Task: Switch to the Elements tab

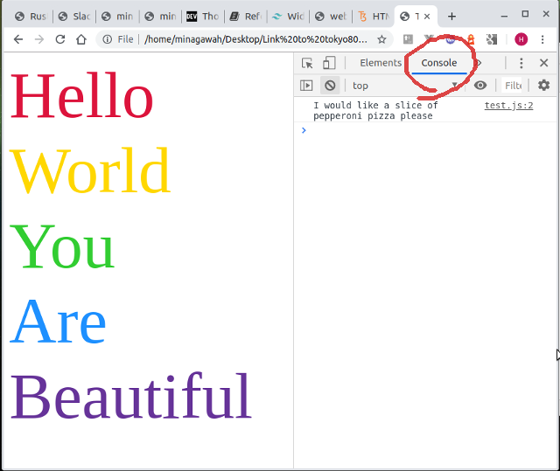Action: [x=381, y=63]
